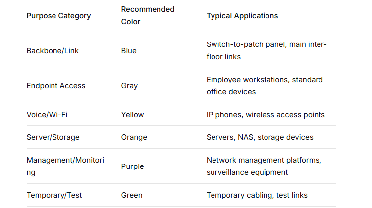
Task: Click the Purple color cell
Action: pos(132,166)
